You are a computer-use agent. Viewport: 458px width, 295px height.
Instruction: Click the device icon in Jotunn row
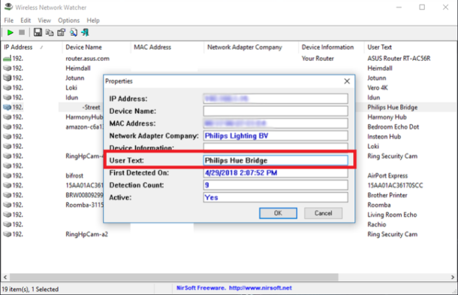(7, 78)
